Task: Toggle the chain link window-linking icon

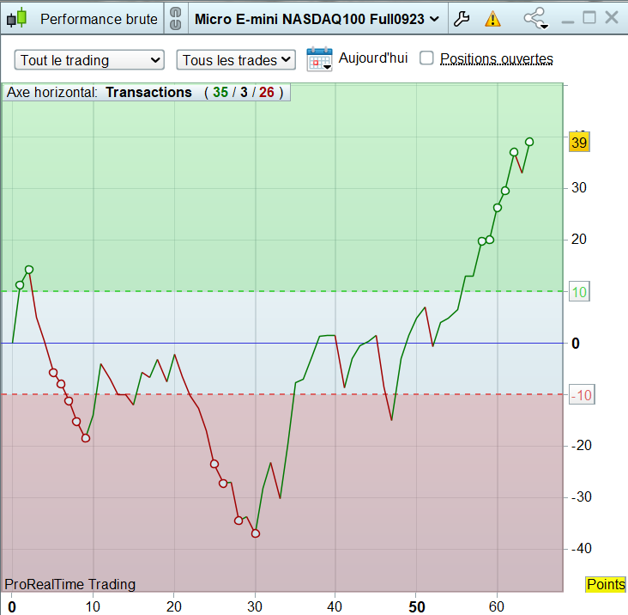Action: pyautogui.click(x=175, y=19)
